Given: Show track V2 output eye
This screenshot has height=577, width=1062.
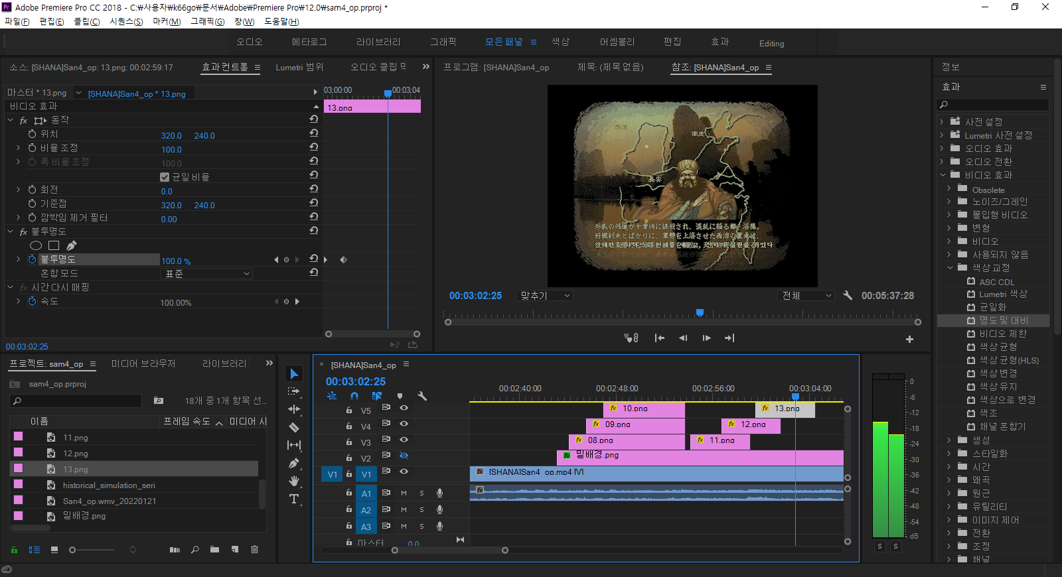Looking at the screenshot, I should pyautogui.click(x=404, y=456).
